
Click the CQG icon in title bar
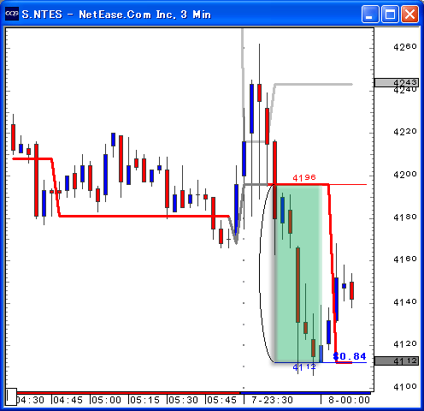(x=12, y=14)
